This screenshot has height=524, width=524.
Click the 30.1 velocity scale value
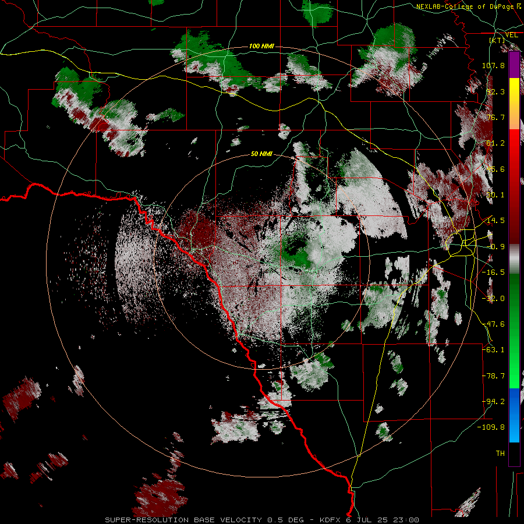(495, 195)
